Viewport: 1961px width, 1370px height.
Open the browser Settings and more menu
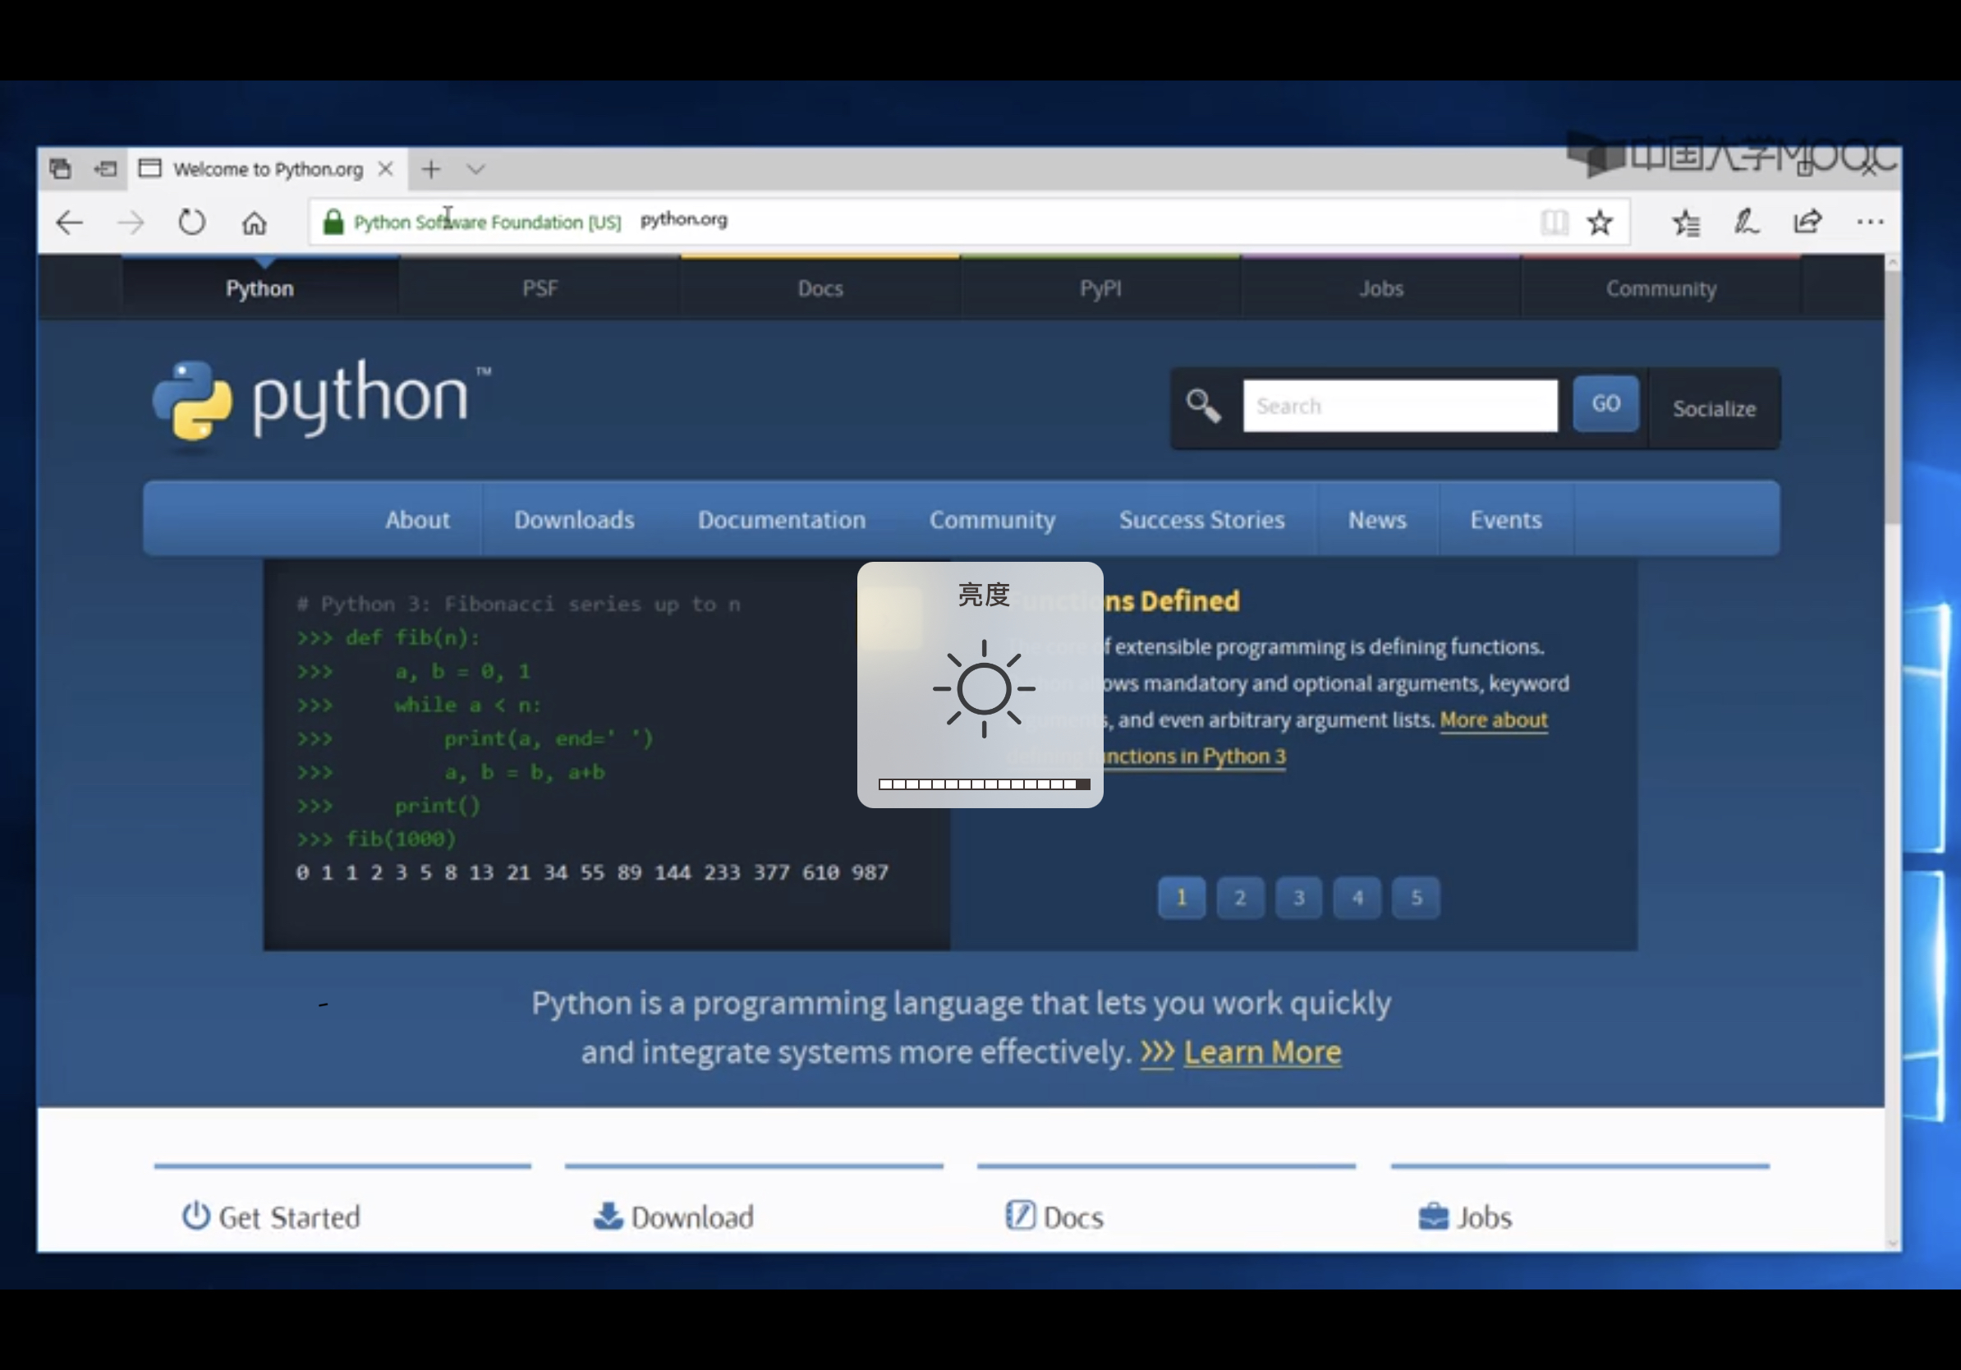pyautogui.click(x=1870, y=223)
